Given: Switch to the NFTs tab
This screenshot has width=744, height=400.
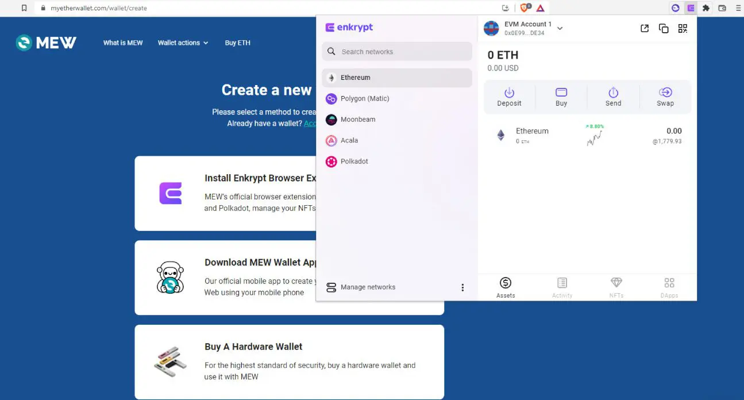Looking at the screenshot, I should 616,287.
